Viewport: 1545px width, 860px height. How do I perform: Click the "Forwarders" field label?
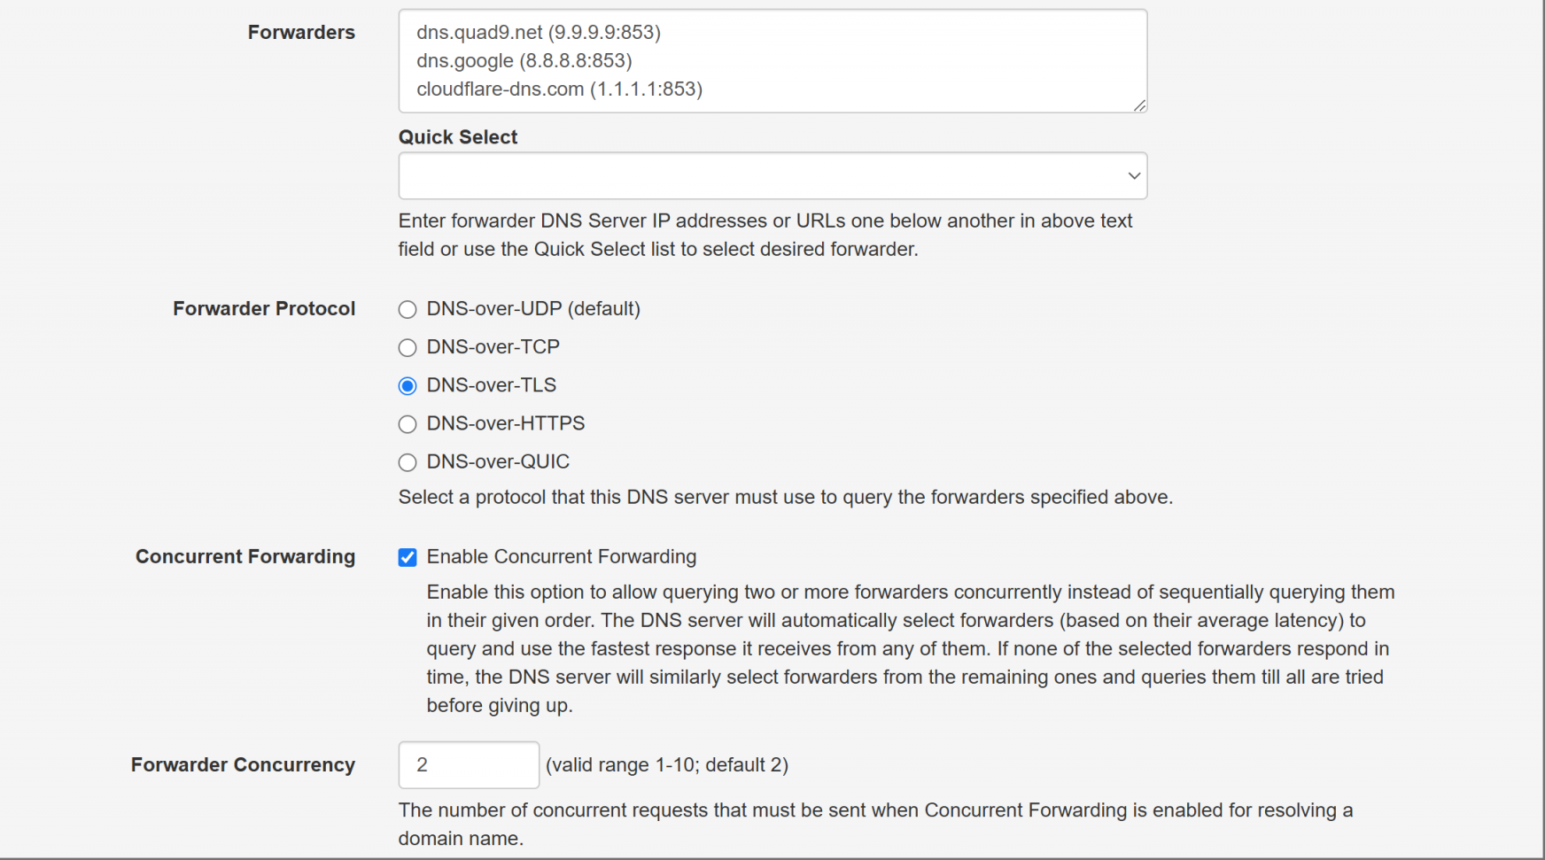pos(301,33)
